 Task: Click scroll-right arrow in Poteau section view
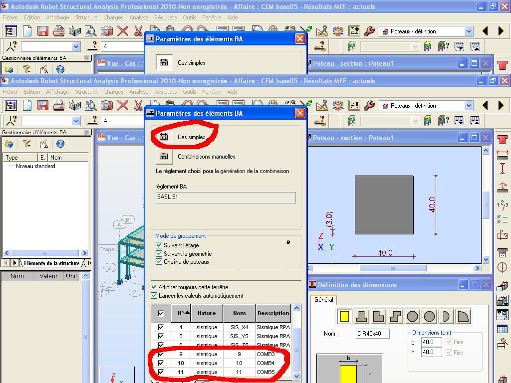pyautogui.click(x=478, y=268)
